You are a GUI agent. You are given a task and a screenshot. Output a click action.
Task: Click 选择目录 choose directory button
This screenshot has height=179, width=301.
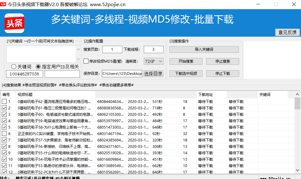153,74
